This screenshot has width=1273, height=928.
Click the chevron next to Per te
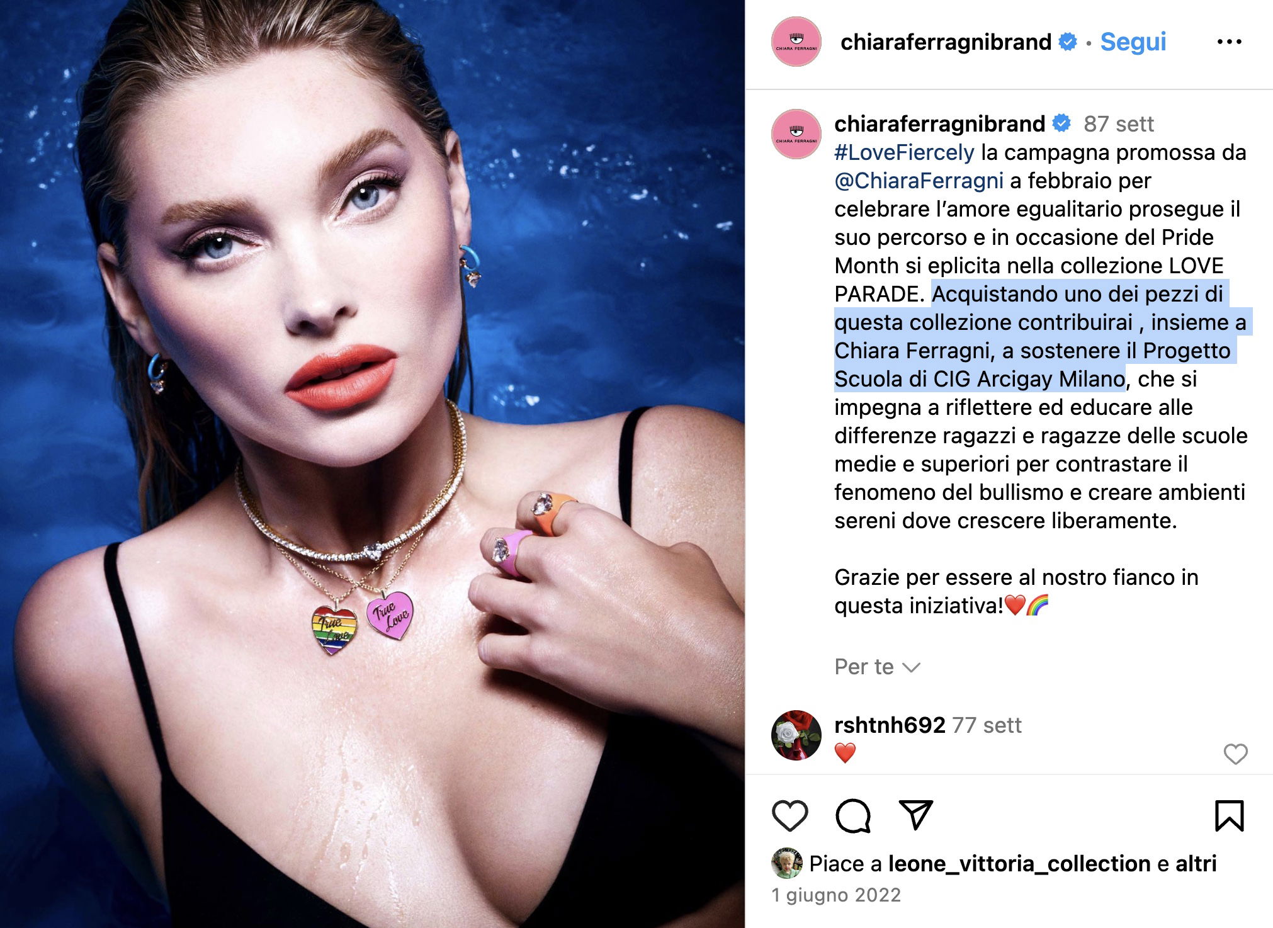pos(912,667)
